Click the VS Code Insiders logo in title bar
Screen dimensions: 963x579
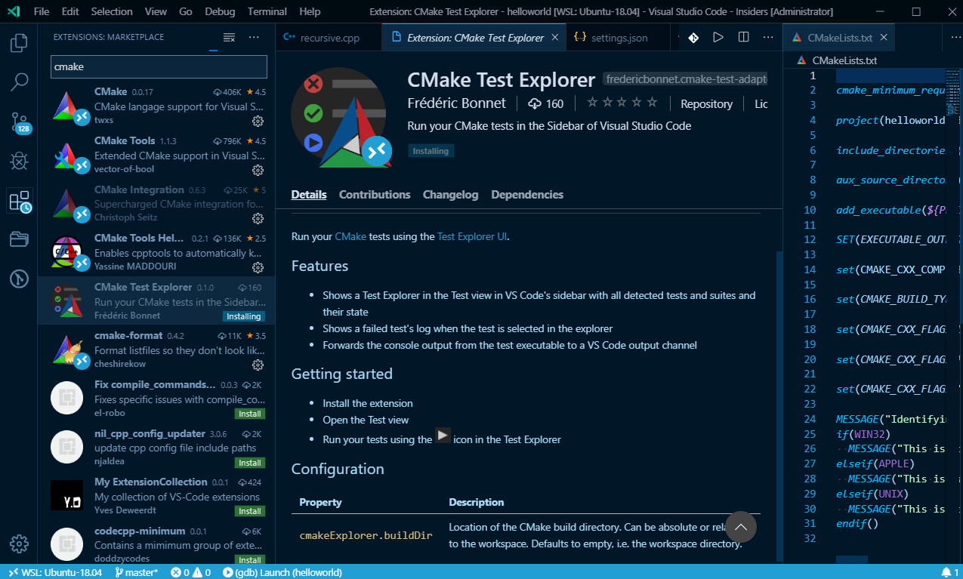coord(14,11)
